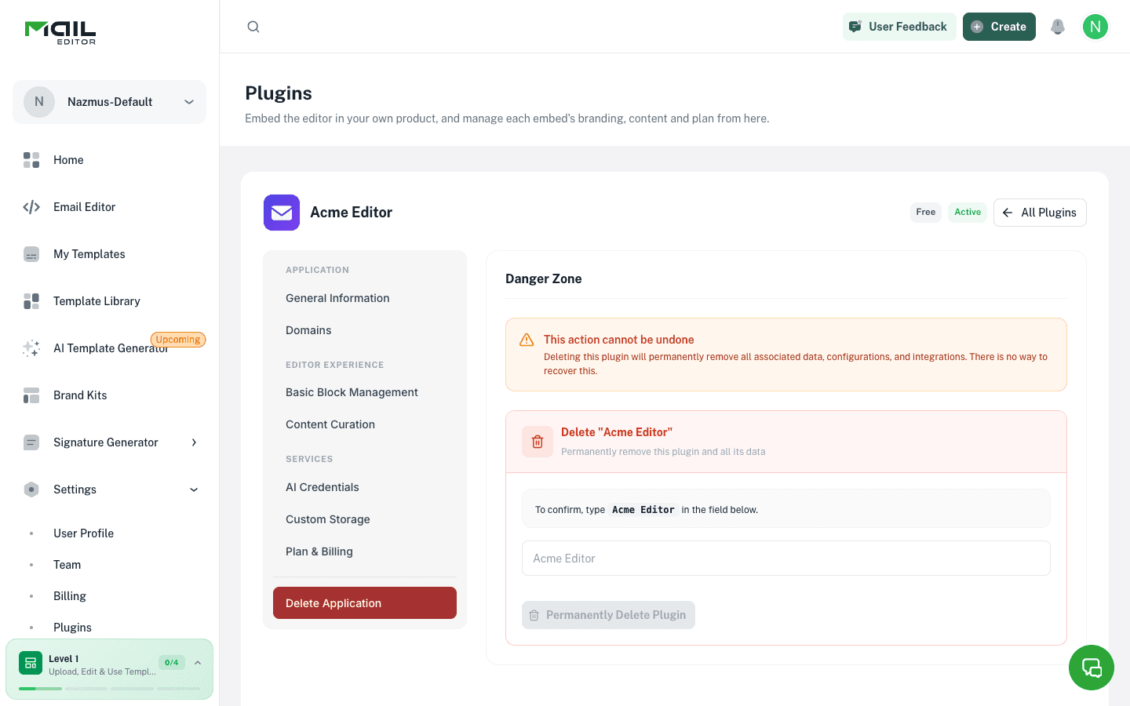Image resolution: width=1130 pixels, height=706 pixels.
Task: Click the Level 1 progress bar
Action: pos(109,689)
